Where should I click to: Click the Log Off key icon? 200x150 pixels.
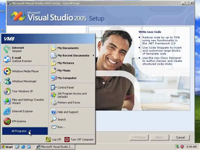(x=48, y=139)
